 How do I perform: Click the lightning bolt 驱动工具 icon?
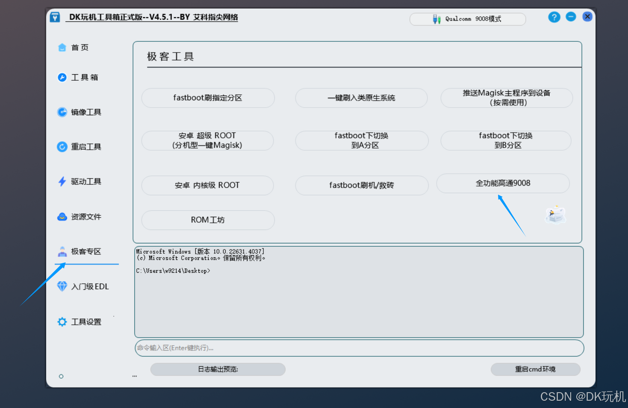[x=62, y=181]
